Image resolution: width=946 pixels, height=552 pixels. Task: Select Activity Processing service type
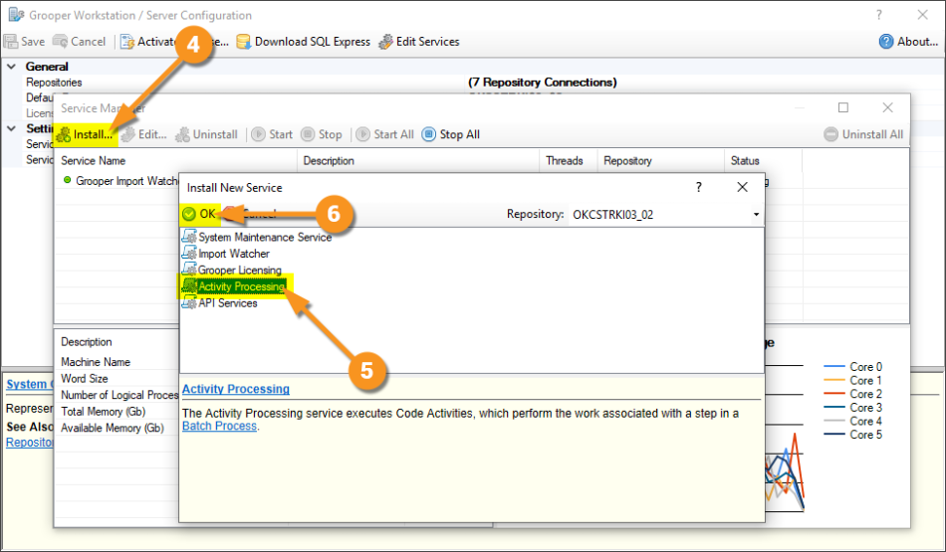[x=234, y=286]
